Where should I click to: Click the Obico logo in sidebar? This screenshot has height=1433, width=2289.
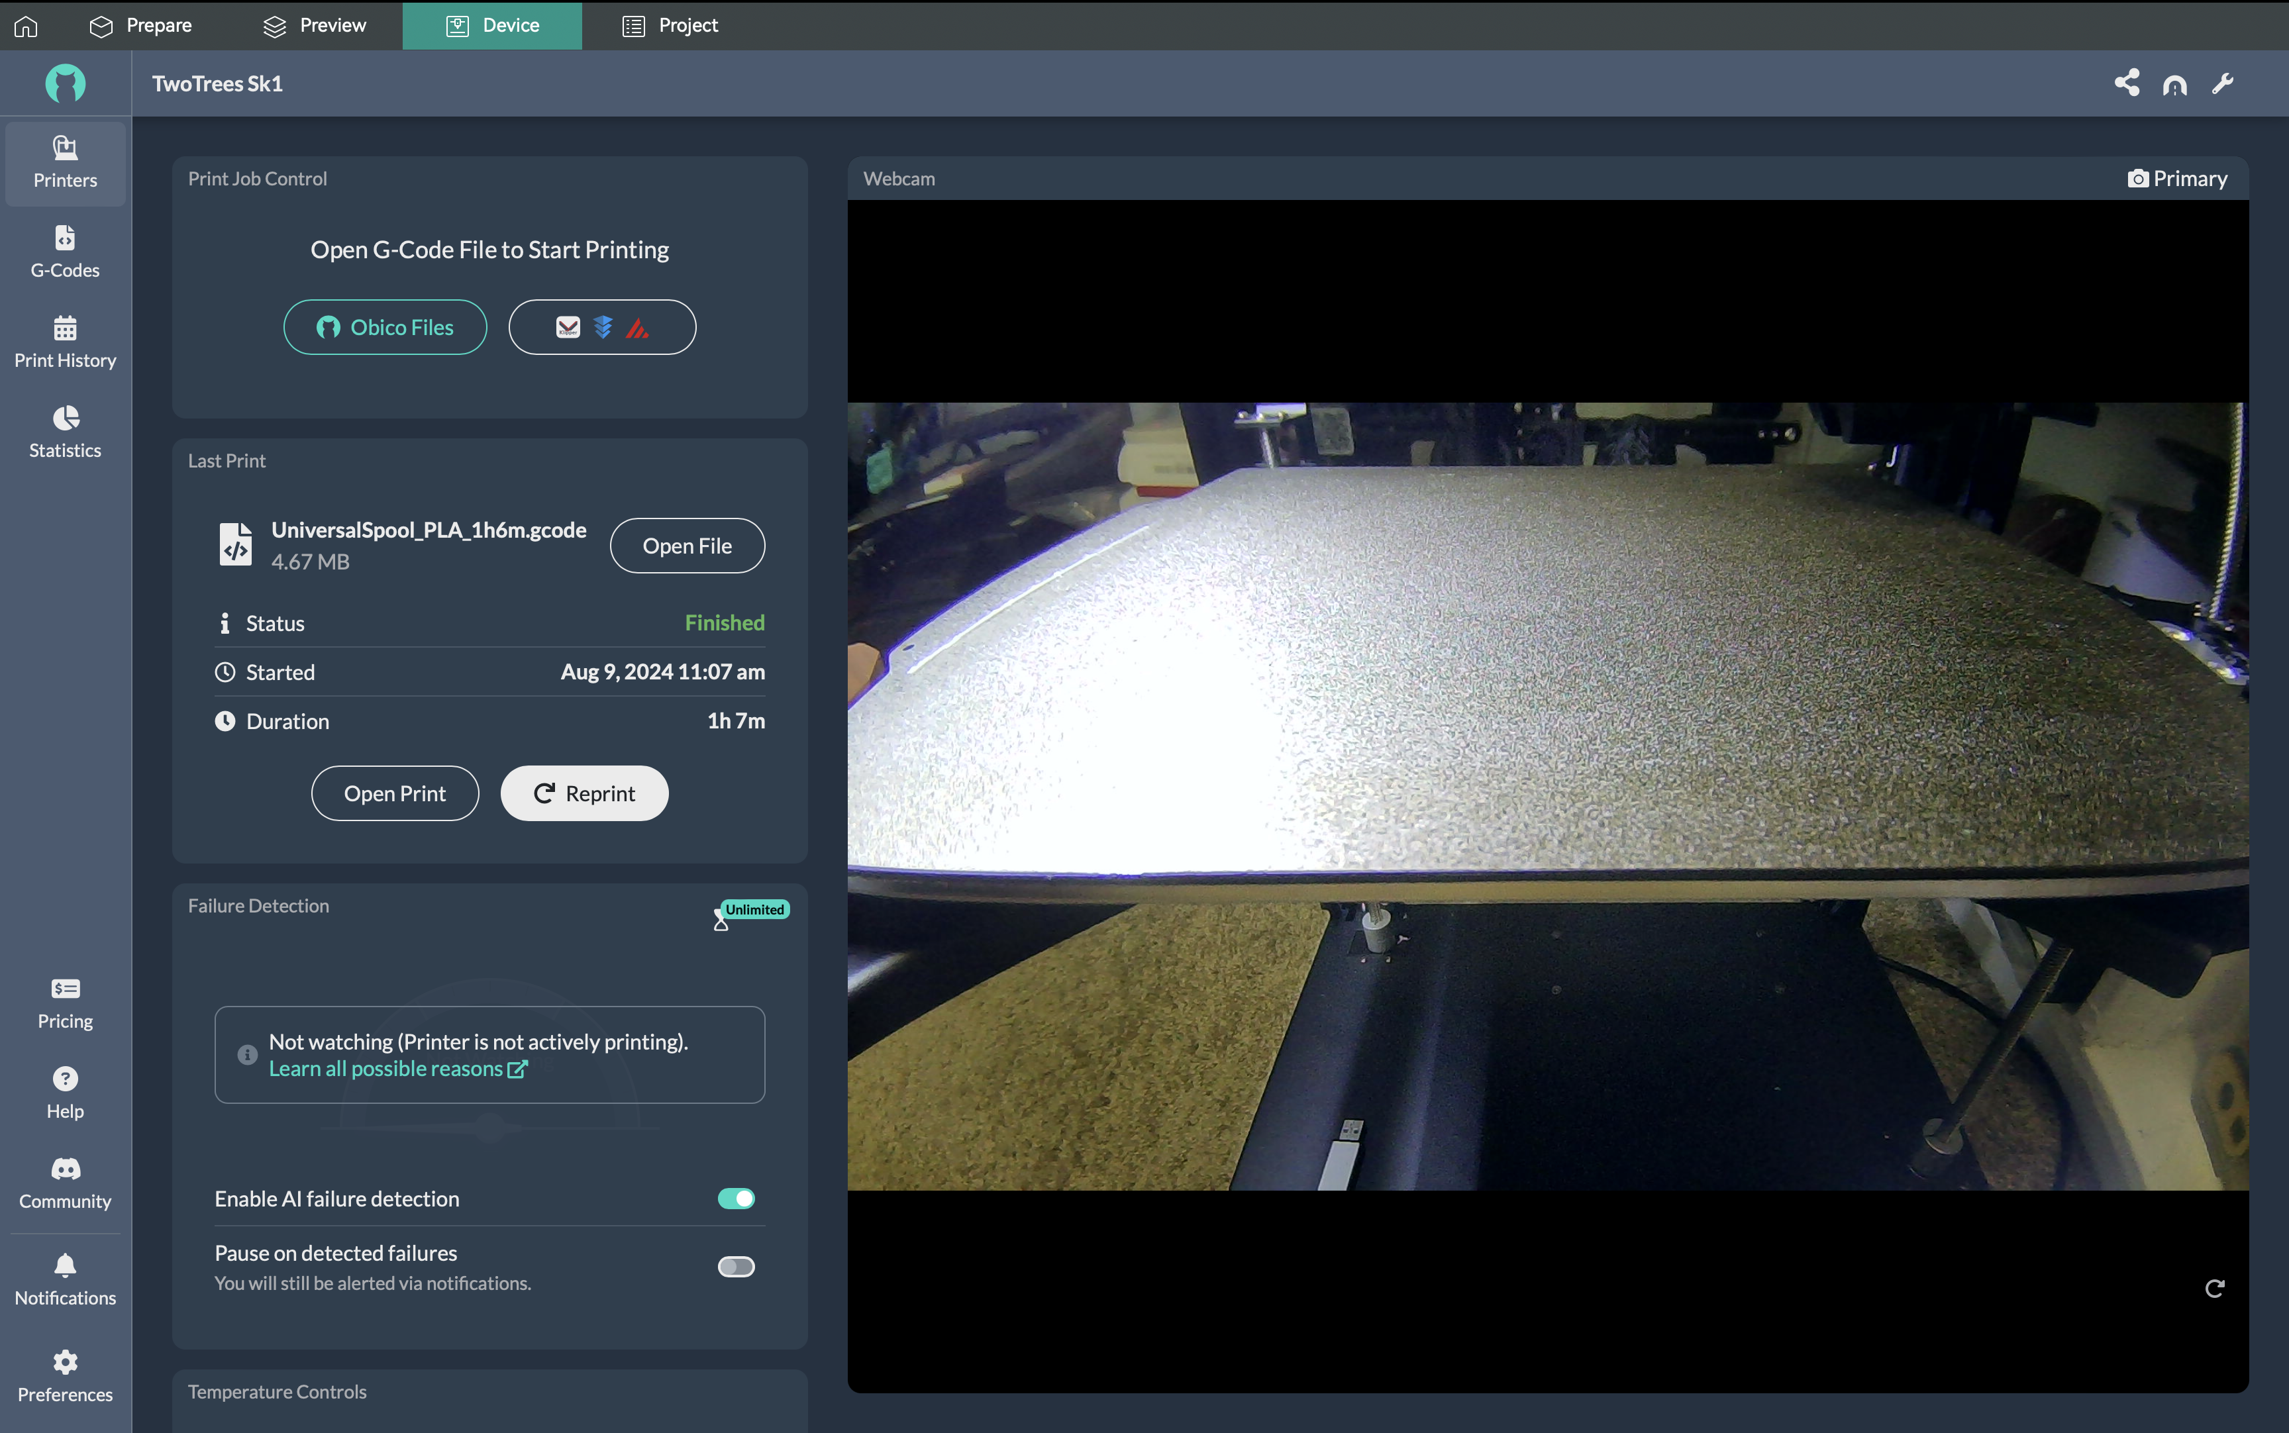tap(66, 83)
